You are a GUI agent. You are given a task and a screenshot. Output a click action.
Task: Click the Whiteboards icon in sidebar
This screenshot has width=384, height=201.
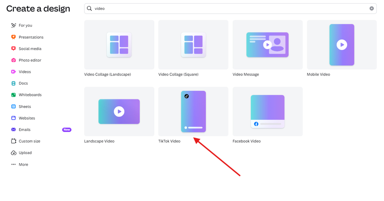click(13, 95)
